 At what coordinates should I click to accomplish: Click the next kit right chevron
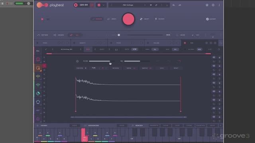(x=109, y=49)
